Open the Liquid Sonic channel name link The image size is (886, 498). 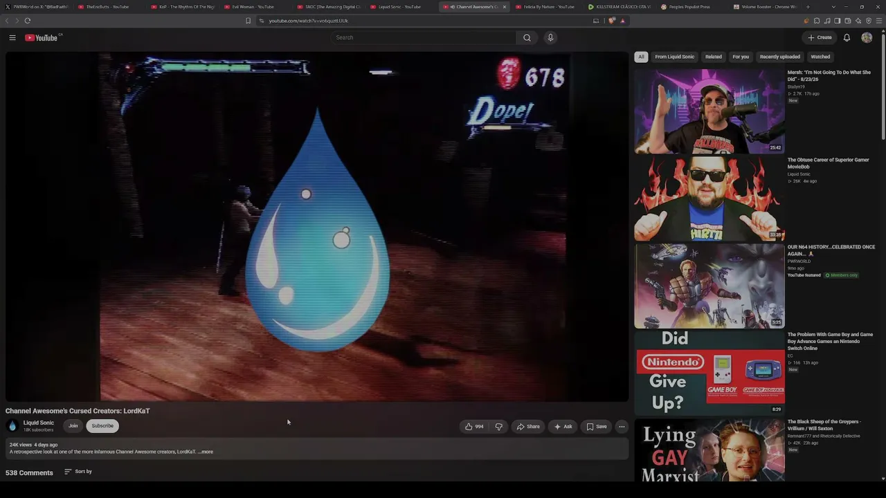[x=38, y=423]
